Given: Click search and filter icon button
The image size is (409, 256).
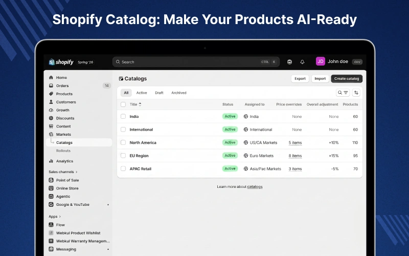Looking at the screenshot, I should pyautogui.click(x=343, y=93).
